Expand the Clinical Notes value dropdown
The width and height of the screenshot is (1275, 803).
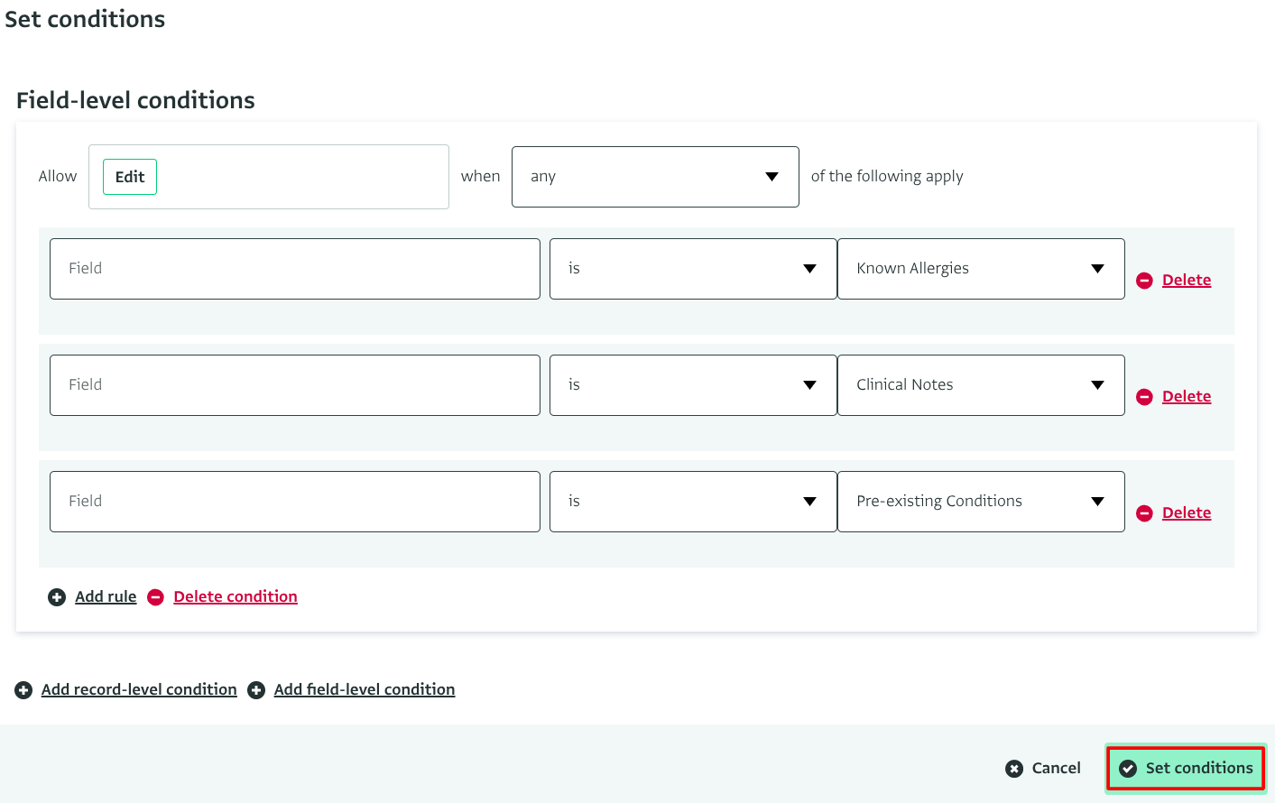tap(980, 385)
